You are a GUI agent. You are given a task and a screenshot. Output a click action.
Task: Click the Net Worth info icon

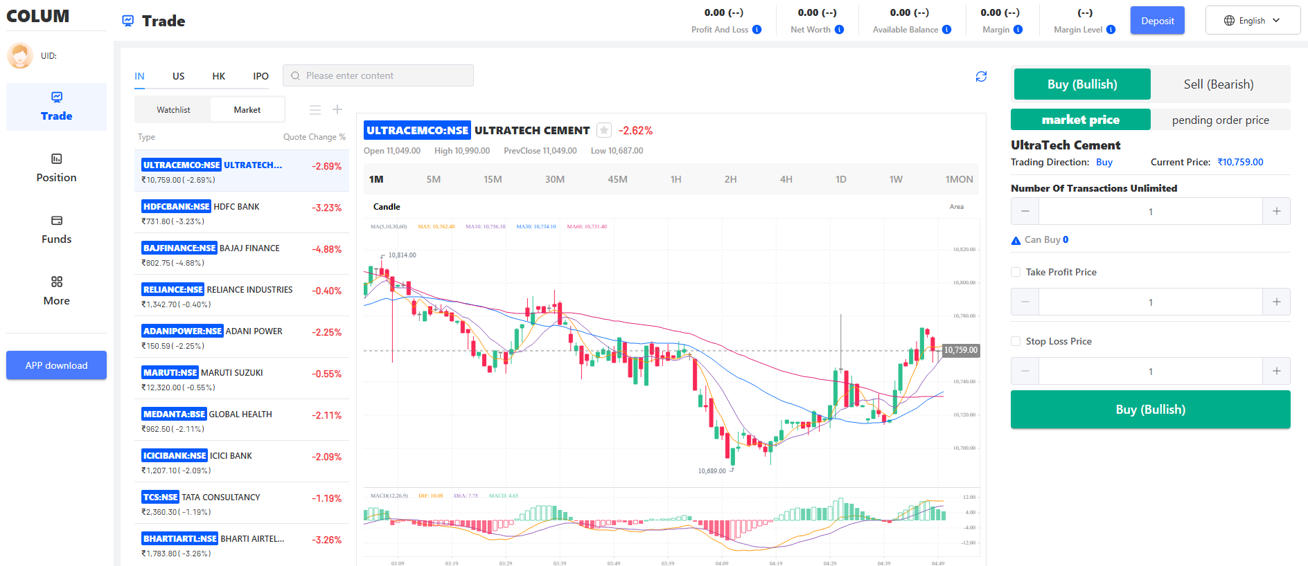(840, 30)
